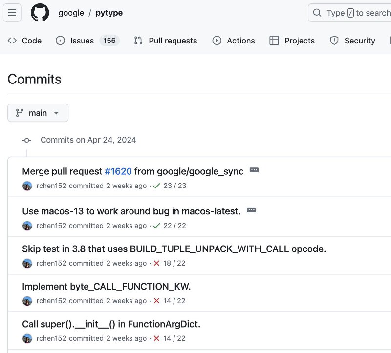Go to the google organization link
391x353 pixels.
click(x=71, y=13)
